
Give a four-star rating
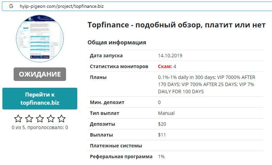(51, 119)
